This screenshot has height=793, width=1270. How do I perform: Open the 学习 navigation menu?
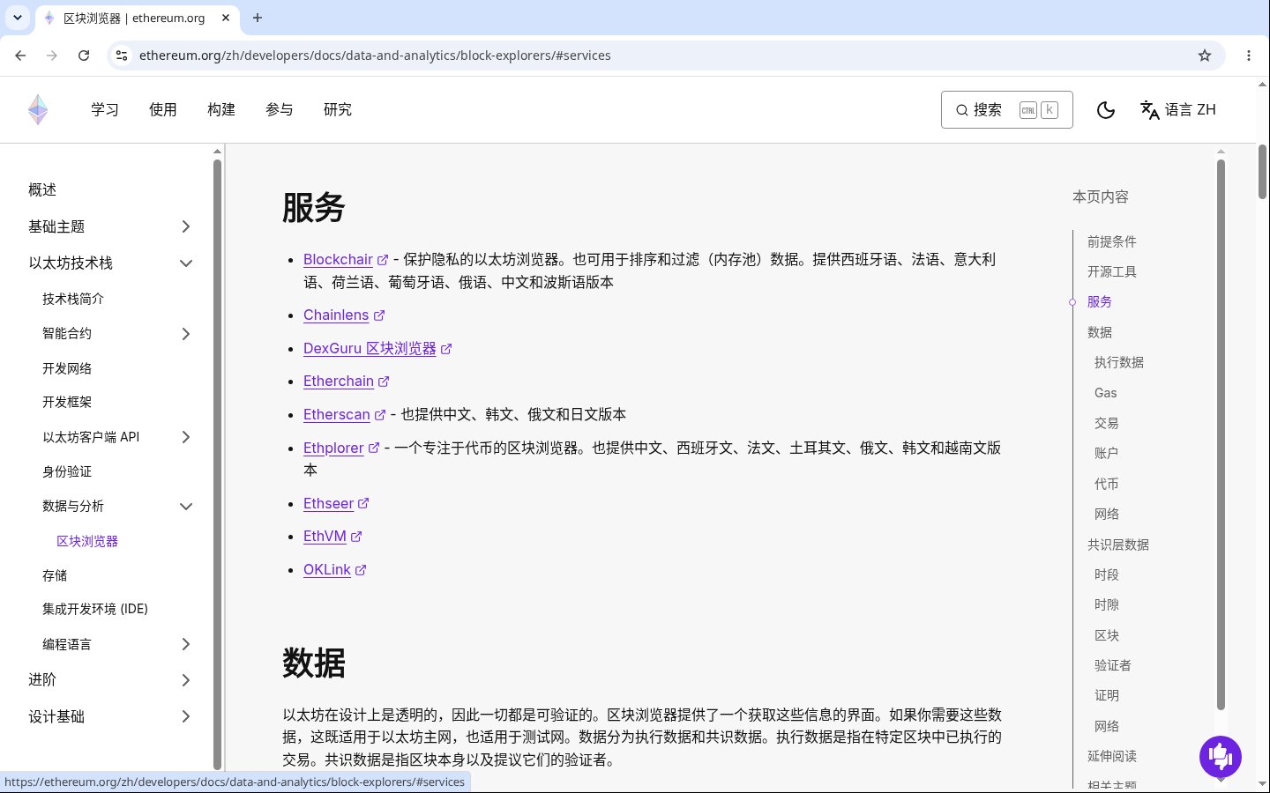coord(105,110)
